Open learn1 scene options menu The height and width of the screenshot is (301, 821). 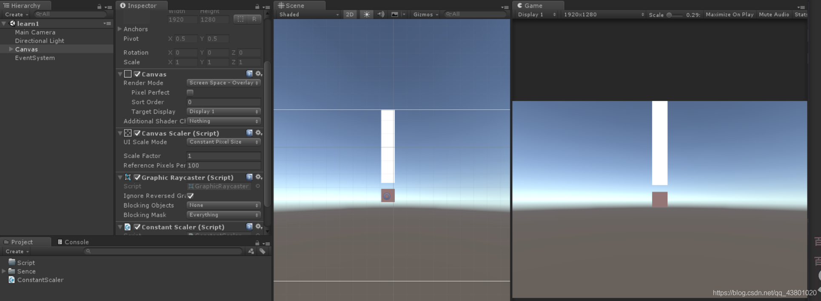click(107, 23)
